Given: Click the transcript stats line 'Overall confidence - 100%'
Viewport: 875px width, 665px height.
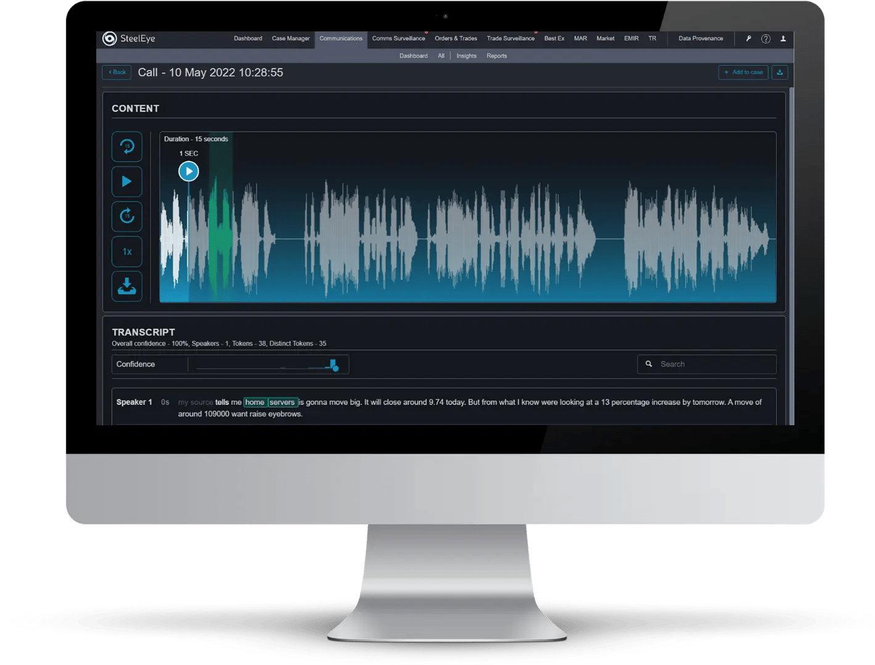Looking at the screenshot, I should (150, 343).
